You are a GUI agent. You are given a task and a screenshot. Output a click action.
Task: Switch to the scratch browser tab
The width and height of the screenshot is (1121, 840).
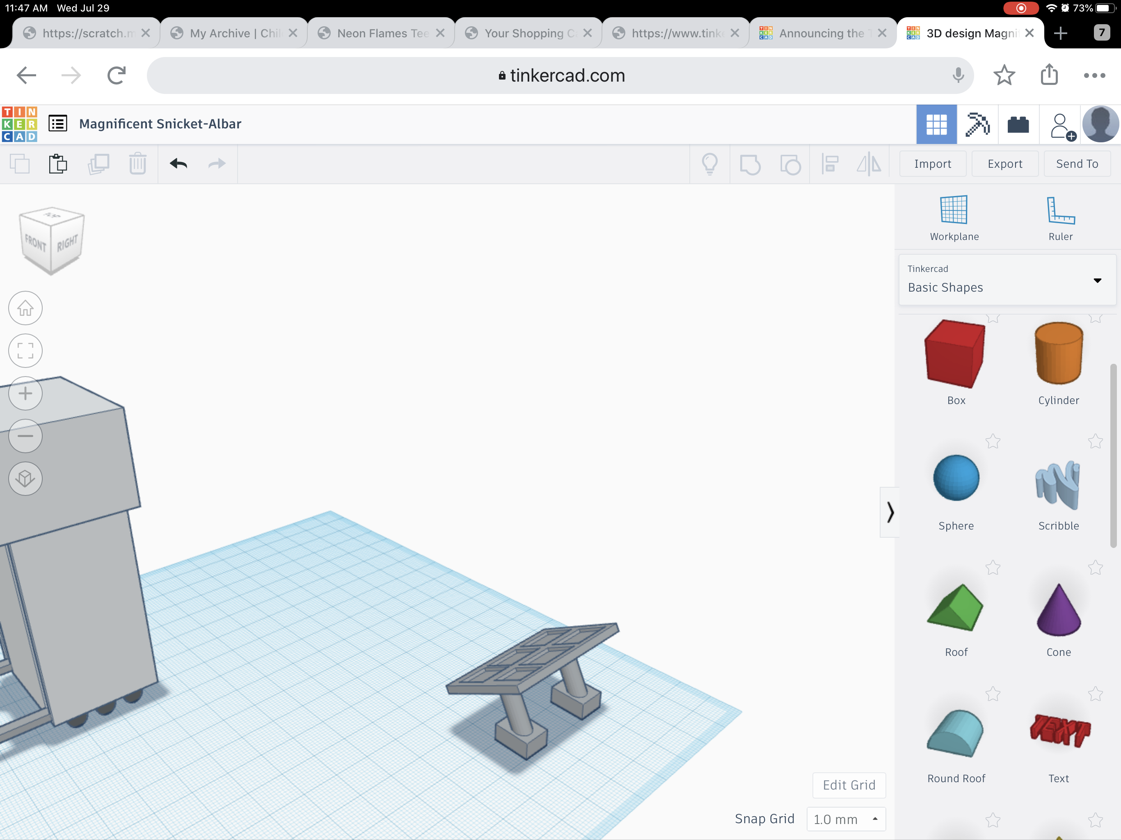click(x=86, y=34)
